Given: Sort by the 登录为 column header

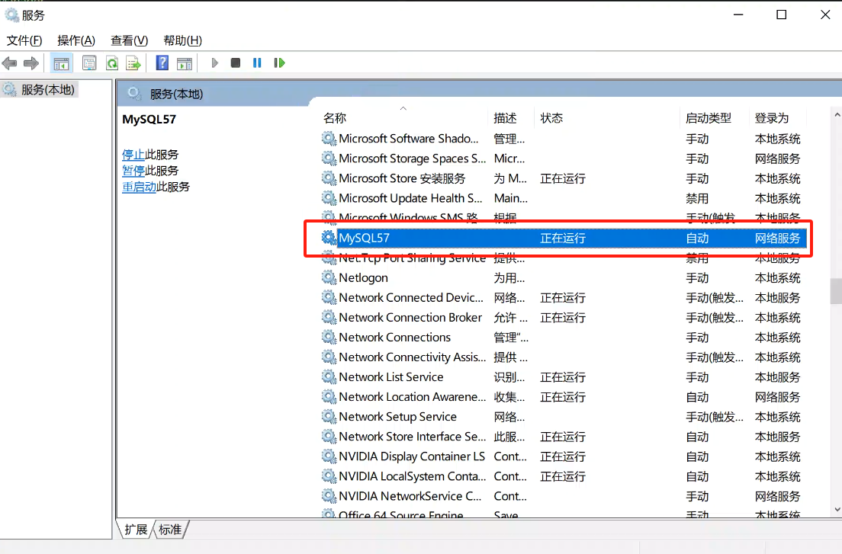Looking at the screenshot, I should click(x=778, y=118).
